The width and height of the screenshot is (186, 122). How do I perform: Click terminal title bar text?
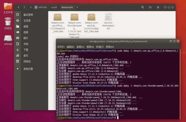coord(118,41)
